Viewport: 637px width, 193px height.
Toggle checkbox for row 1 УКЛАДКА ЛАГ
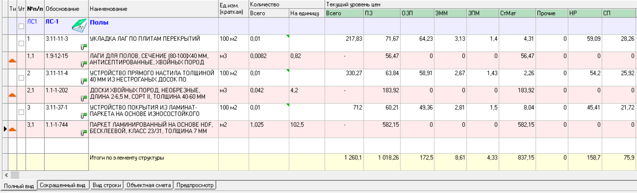pyautogui.click(x=21, y=43)
